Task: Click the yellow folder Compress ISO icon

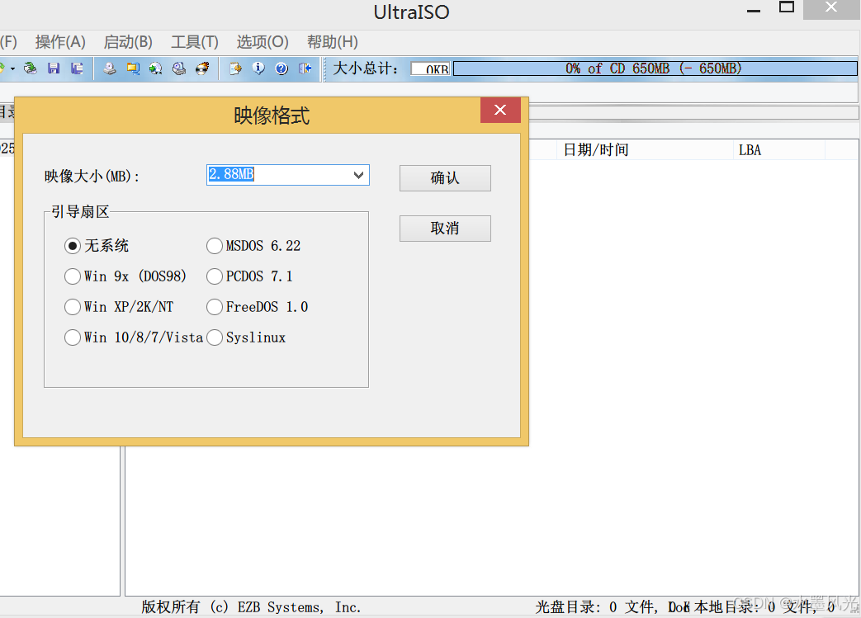Action: [x=133, y=68]
